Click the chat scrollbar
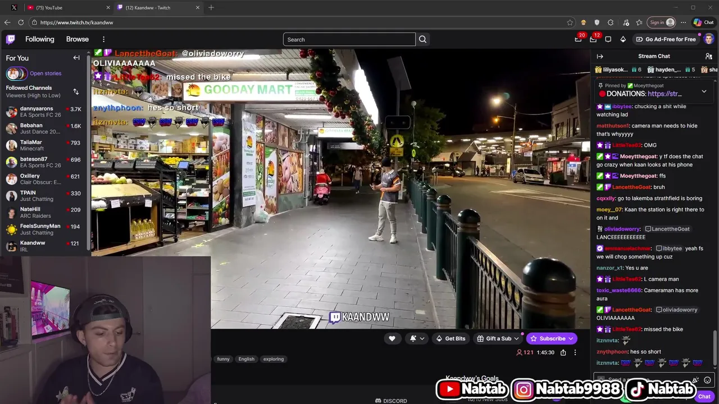This screenshot has width=719, height=404. pyautogui.click(x=715, y=348)
